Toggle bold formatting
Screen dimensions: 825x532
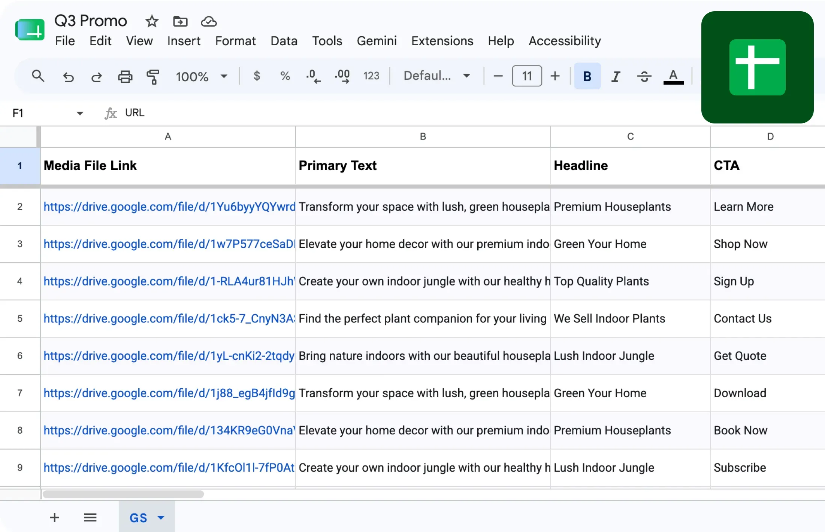tap(587, 76)
